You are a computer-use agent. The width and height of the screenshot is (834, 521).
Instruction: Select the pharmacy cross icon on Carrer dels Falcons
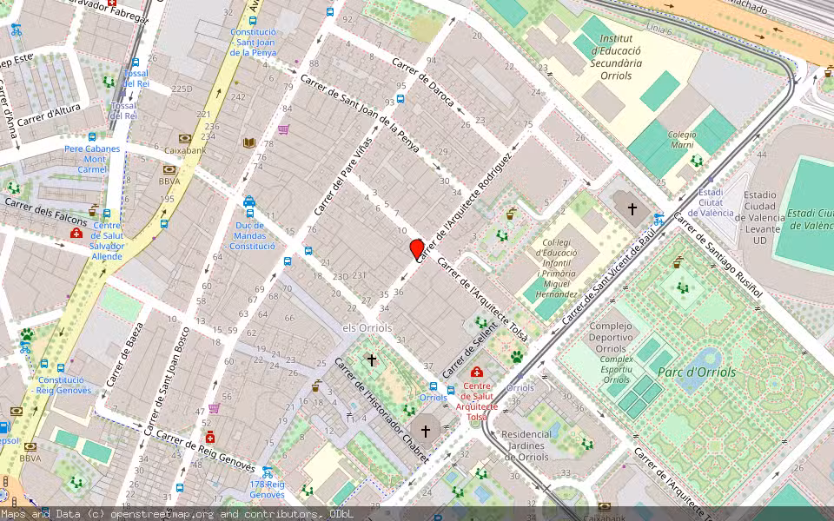coord(76,234)
